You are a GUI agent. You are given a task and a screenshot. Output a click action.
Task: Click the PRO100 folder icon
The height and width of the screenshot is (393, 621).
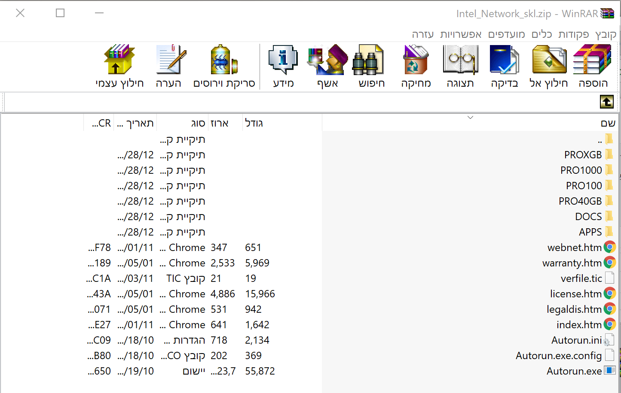click(609, 185)
